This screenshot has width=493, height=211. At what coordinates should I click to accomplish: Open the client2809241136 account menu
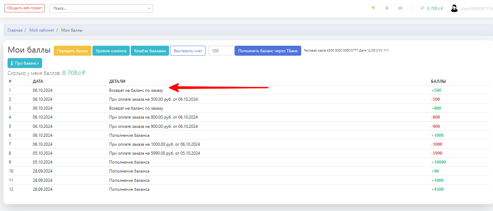[476, 8]
